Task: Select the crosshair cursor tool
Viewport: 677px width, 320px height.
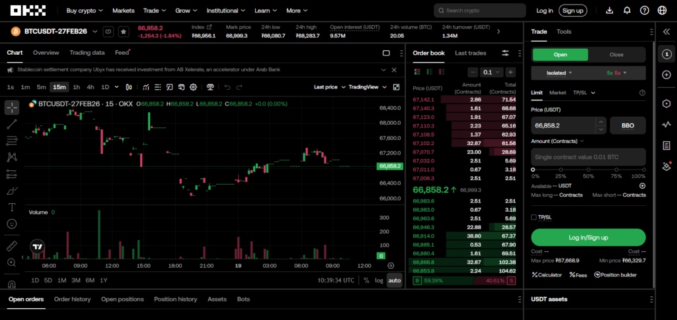Action: pyautogui.click(x=12, y=108)
